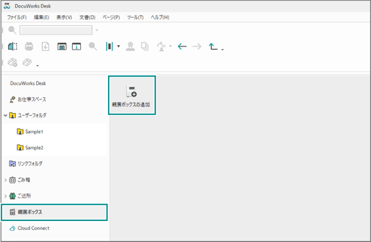Click the printer icon in toolbar
The height and width of the screenshot is (242, 371).
tap(29, 46)
